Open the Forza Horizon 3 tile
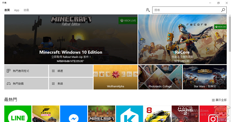Viewport: 231px width, 122px height. [x=46, y=114]
